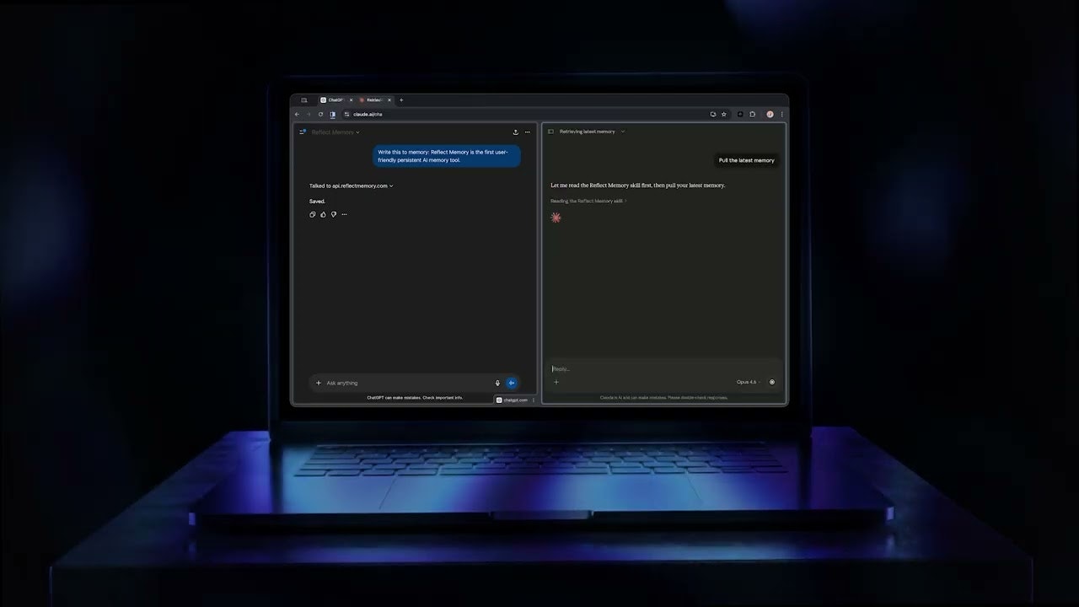The height and width of the screenshot is (607, 1079).
Task: Go forward in the browser
Action: pyautogui.click(x=309, y=114)
